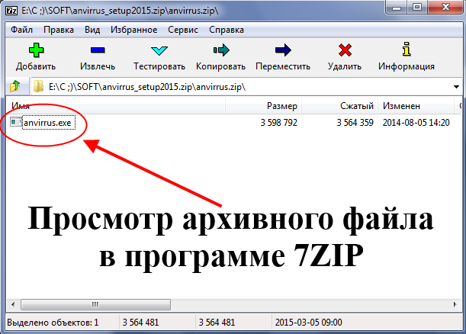Click the Тестировать checkmark icon

(159, 50)
